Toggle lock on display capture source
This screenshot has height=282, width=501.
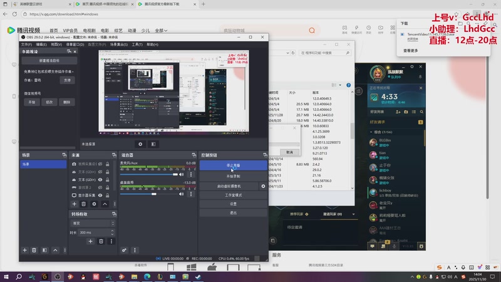point(108,196)
